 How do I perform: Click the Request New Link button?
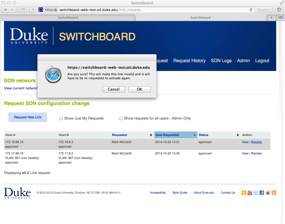pyautogui.click(x=28, y=117)
